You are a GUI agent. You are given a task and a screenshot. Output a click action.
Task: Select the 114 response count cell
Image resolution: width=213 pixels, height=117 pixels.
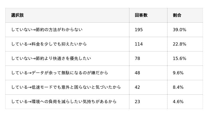(x=139, y=44)
